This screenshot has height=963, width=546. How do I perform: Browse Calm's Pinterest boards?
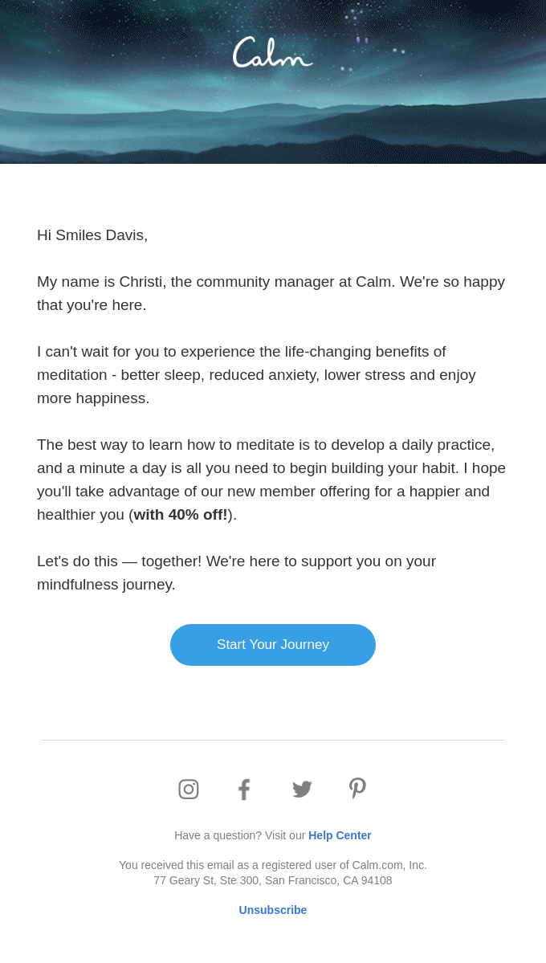[357, 789]
